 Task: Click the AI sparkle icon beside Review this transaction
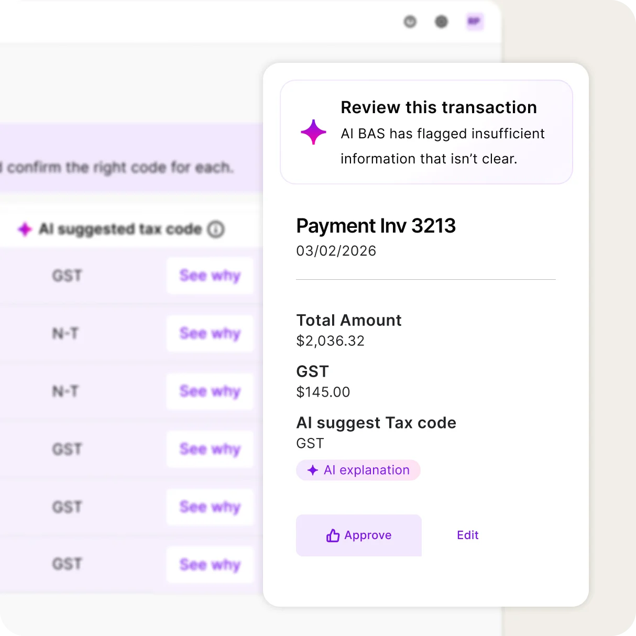pos(313,133)
